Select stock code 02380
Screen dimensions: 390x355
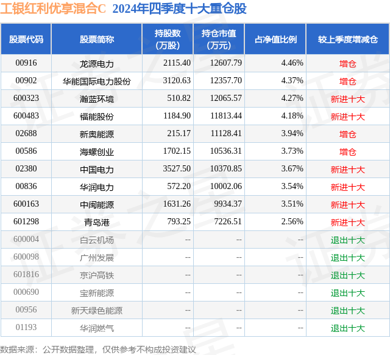coord(26,169)
